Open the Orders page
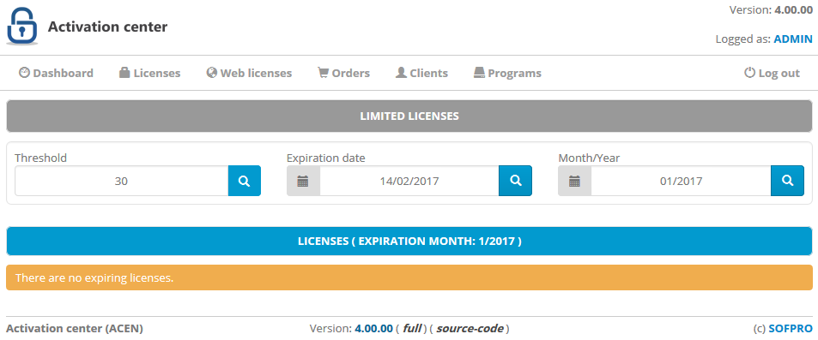The image size is (818, 340). click(x=344, y=73)
